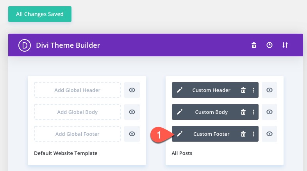
Task: Delete the Custom Footer layout
Action: click(243, 134)
